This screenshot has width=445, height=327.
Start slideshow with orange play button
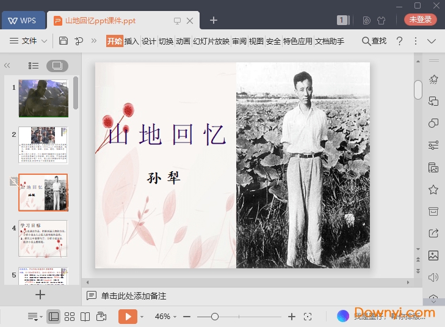point(128,317)
